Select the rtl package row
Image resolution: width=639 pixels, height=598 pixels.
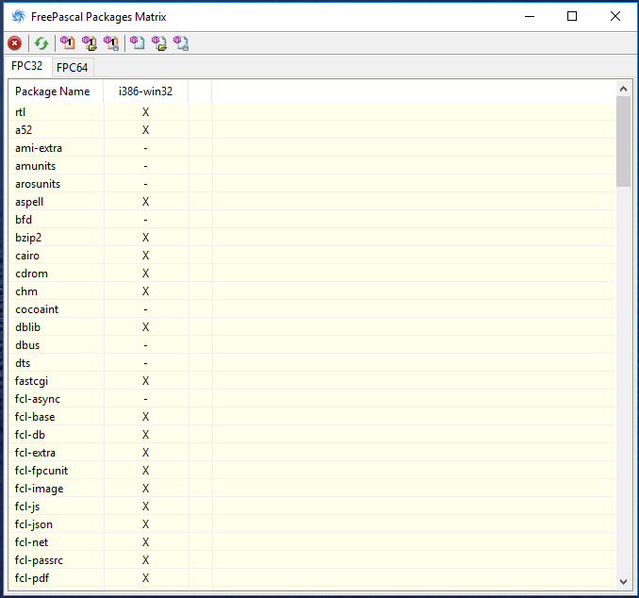coord(312,112)
